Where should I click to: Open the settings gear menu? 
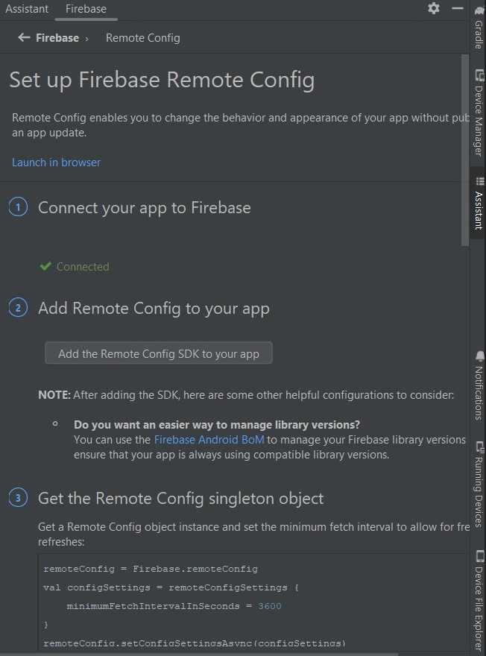pos(434,8)
